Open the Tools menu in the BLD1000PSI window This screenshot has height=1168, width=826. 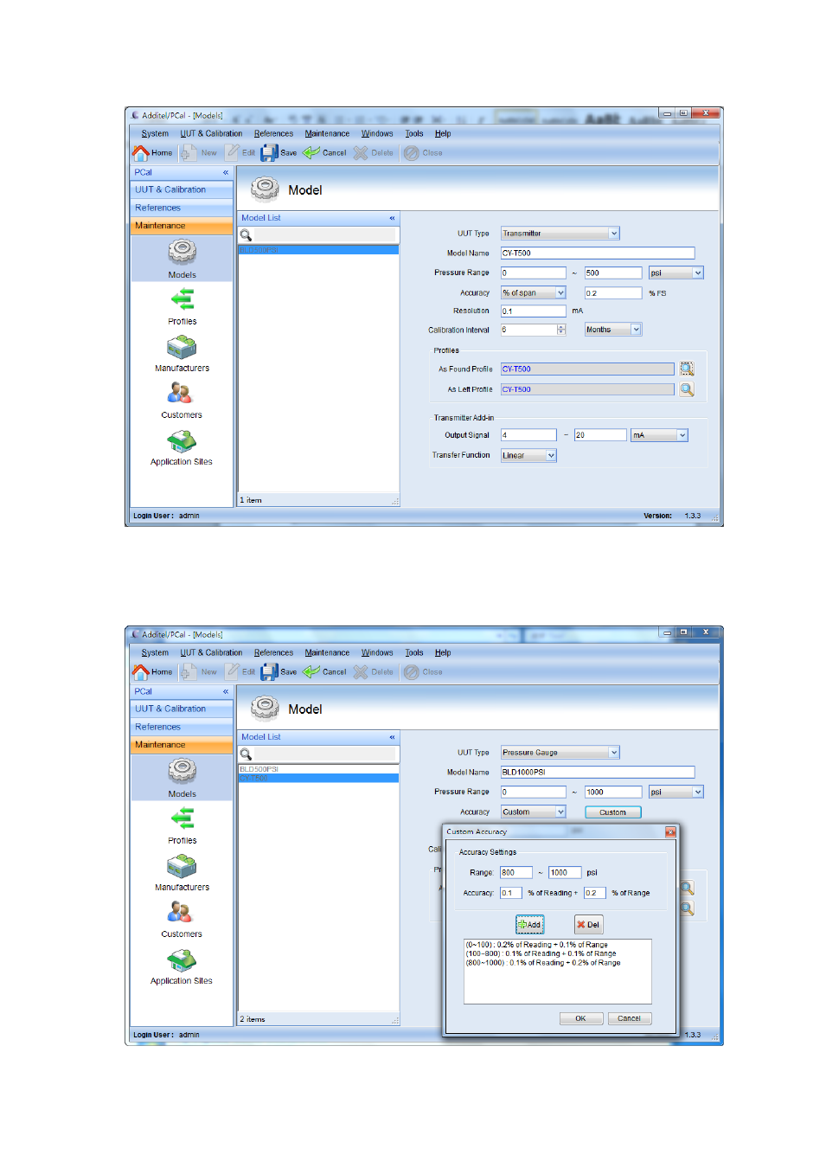tap(414, 652)
